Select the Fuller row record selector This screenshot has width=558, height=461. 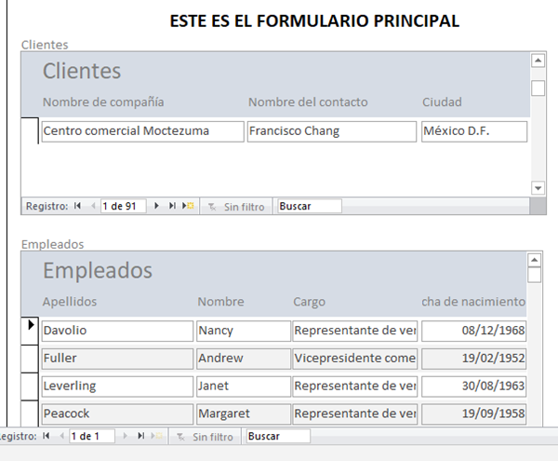click(30, 358)
